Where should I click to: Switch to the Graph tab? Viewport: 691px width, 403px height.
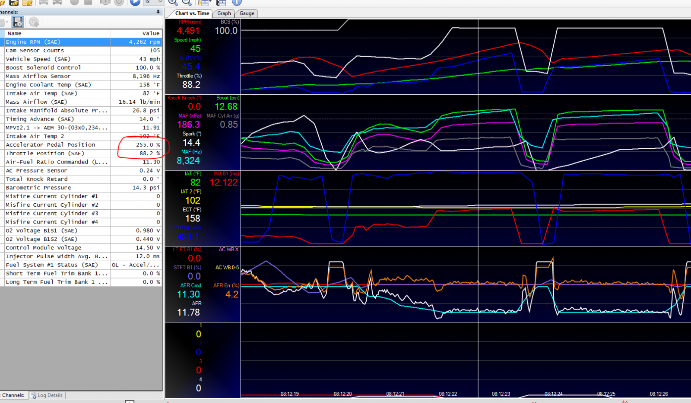(x=224, y=13)
